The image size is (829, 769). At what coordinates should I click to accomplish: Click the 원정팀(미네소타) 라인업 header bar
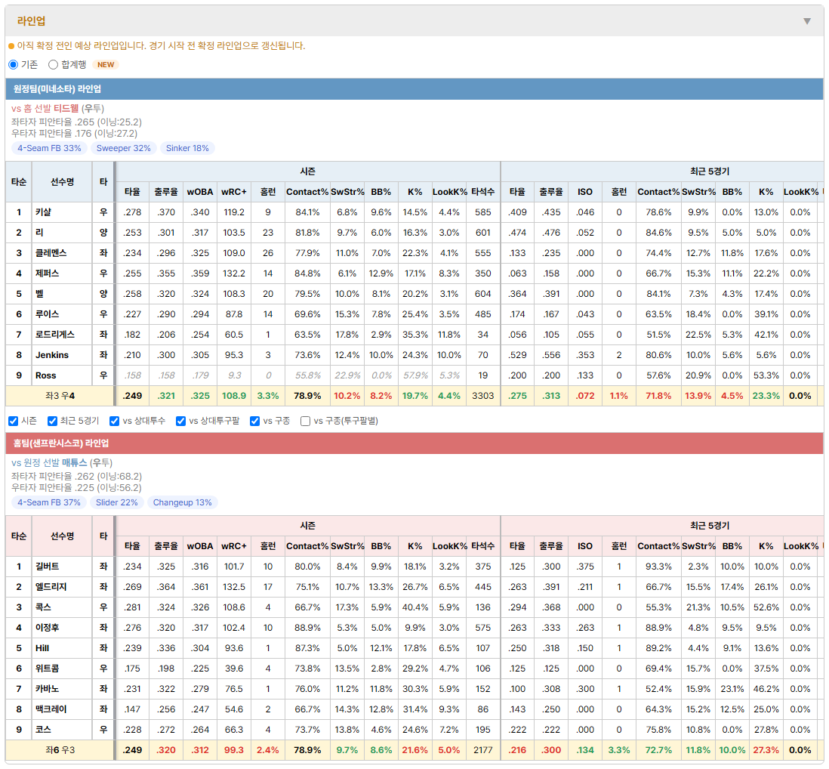tap(414, 89)
